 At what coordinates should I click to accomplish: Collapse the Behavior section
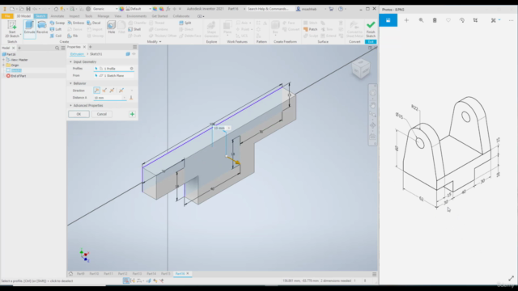(70, 83)
